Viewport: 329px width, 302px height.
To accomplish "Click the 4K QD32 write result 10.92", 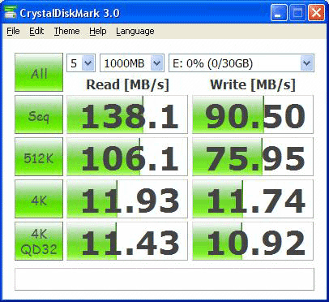I will click(253, 241).
